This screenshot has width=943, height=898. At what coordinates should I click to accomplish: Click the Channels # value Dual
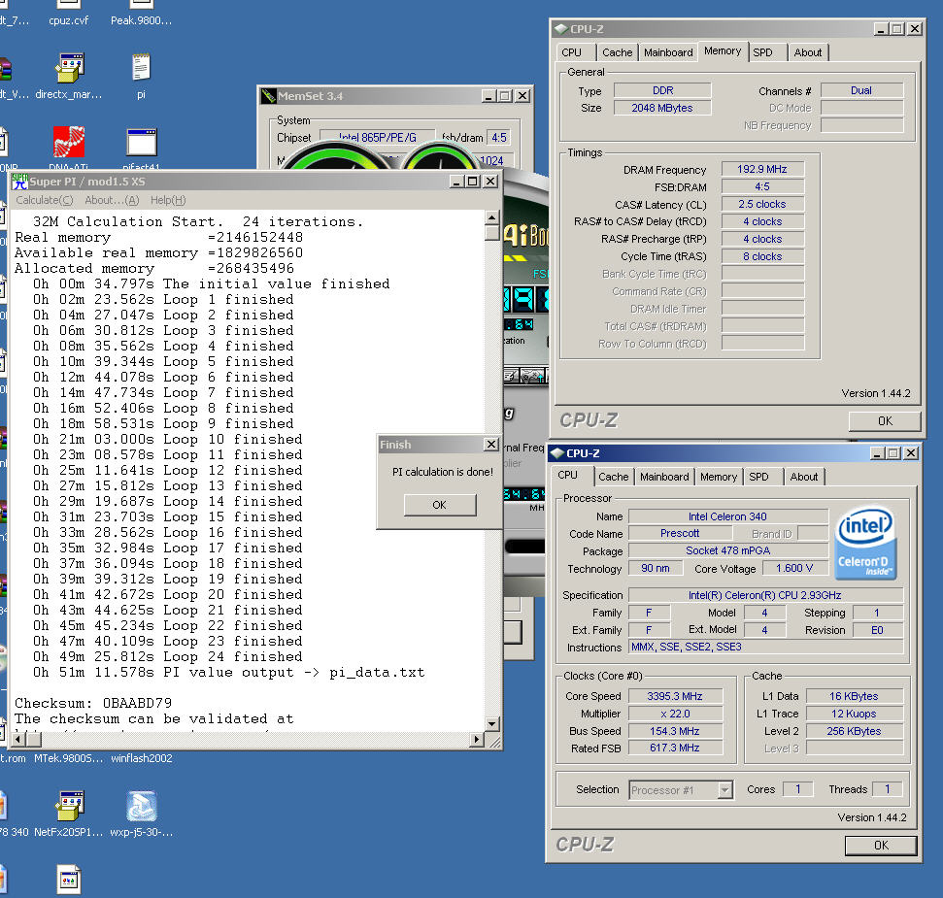(x=861, y=90)
